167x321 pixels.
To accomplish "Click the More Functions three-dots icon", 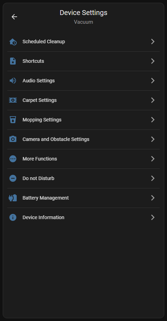I will tap(13, 159).
